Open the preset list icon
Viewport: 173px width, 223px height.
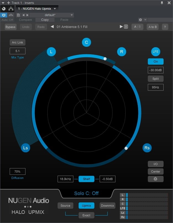pyautogui.click(x=126, y=27)
